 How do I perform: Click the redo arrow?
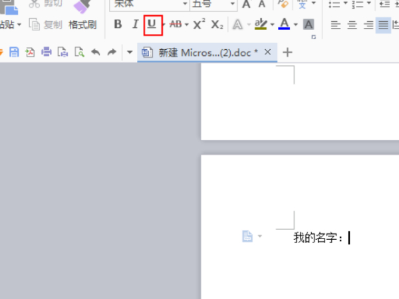(x=112, y=52)
